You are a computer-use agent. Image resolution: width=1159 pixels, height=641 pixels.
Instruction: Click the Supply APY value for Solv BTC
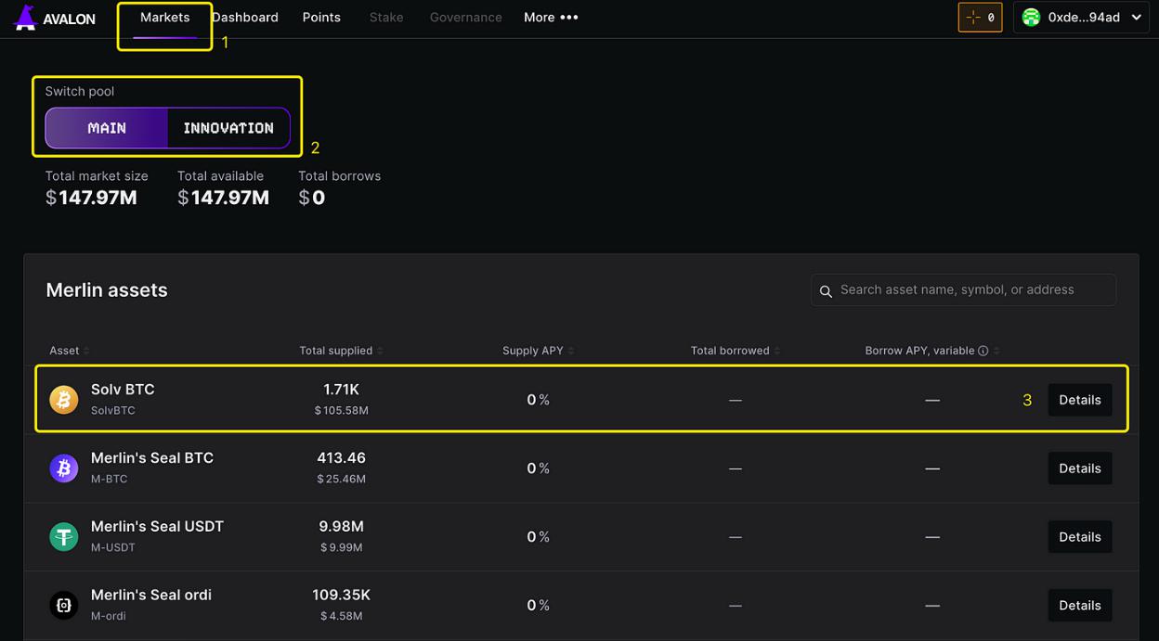pyautogui.click(x=539, y=400)
